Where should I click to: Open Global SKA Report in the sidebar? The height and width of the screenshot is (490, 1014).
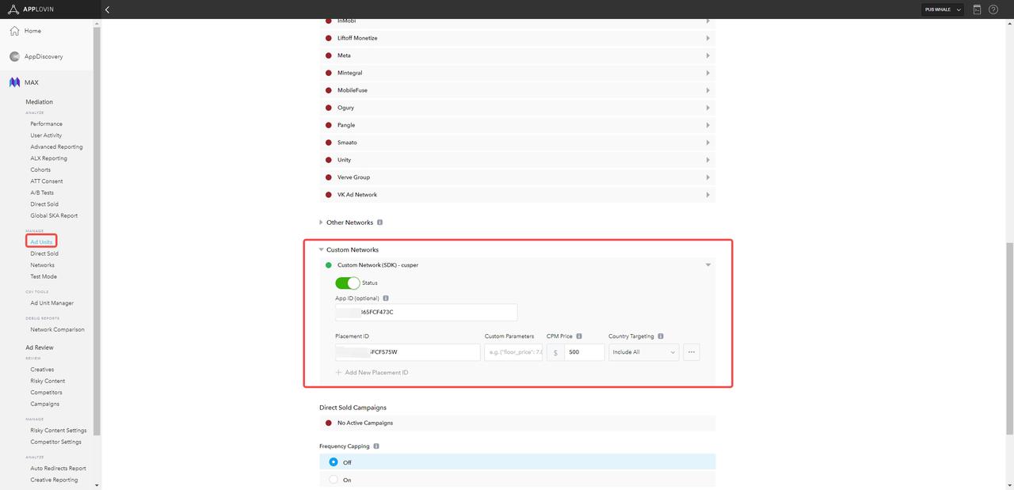click(54, 215)
